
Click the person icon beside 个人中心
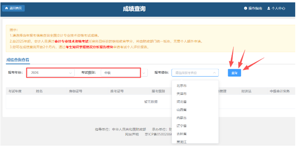269,8
